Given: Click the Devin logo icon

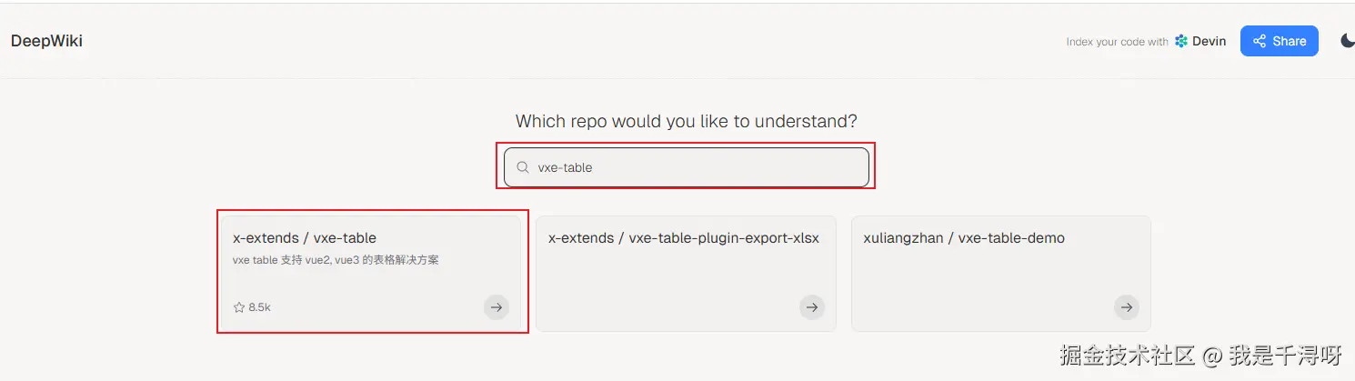Looking at the screenshot, I should pos(1181,41).
